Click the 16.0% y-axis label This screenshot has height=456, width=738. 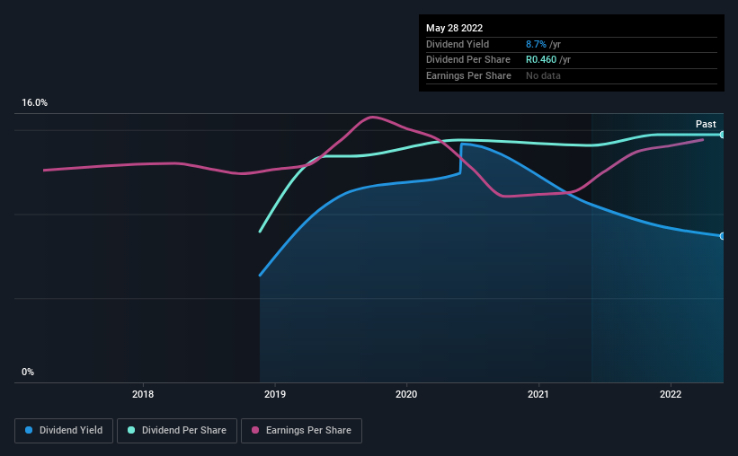click(34, 103)
